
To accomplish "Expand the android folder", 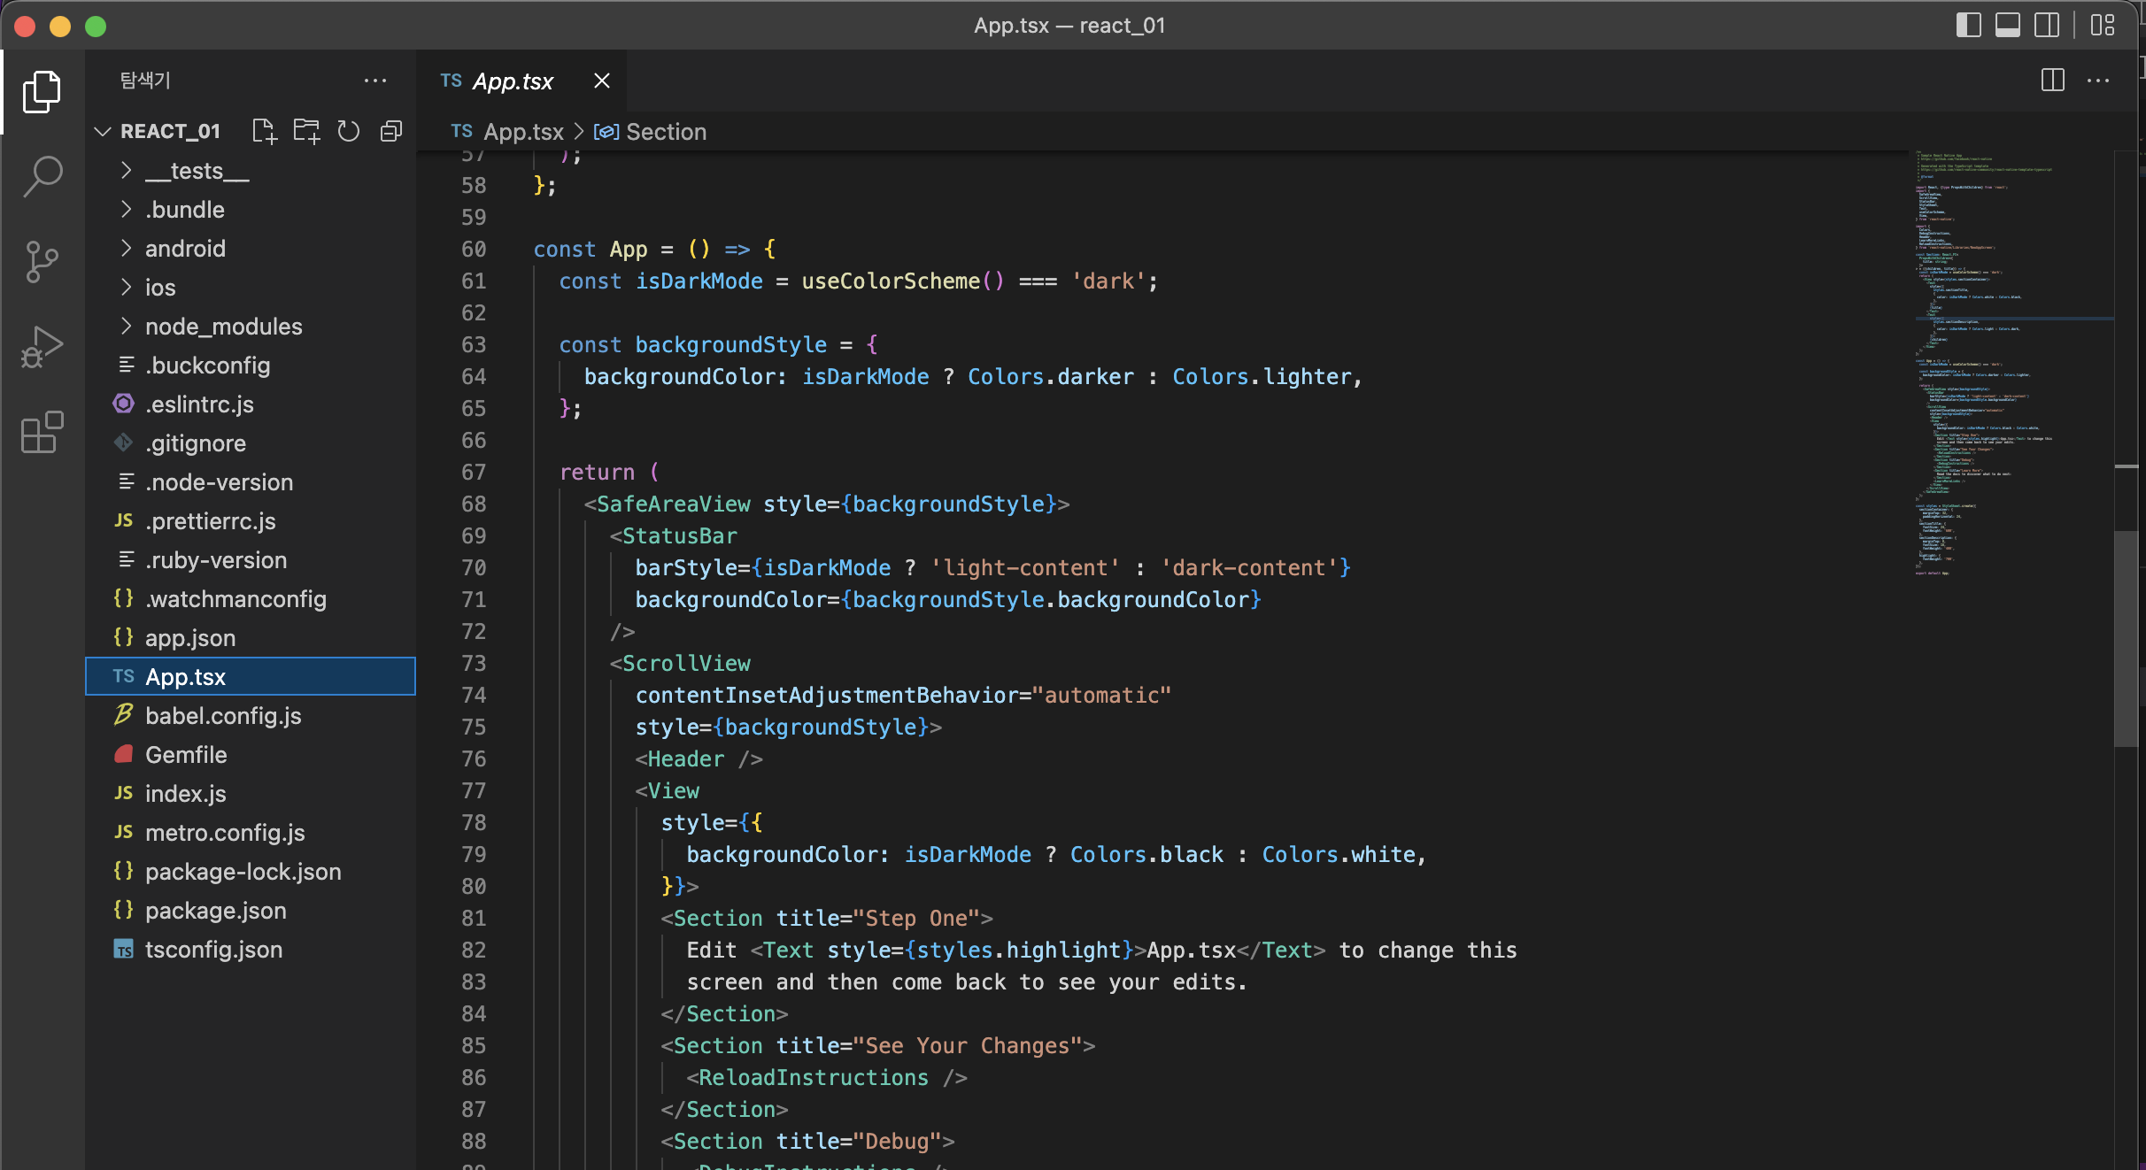I will click(185, 249).
